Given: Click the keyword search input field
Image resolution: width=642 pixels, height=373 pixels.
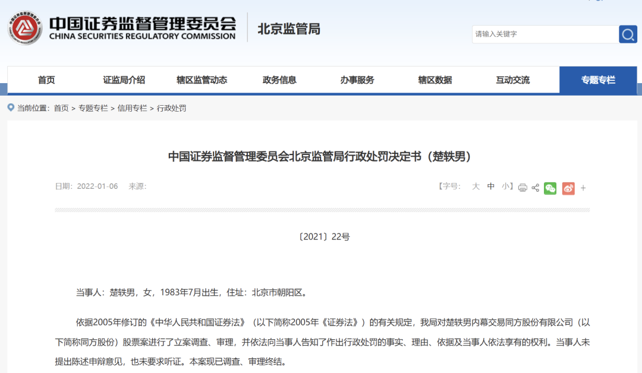Looking at the screenshot, I should click(x=544, y=34).
